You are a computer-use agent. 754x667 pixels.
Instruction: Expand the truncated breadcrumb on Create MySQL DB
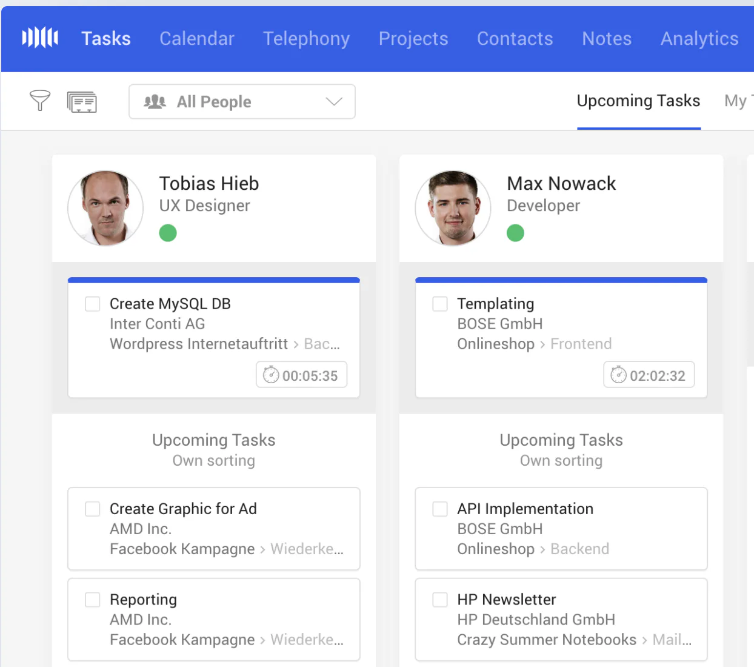tap(322, 344)
